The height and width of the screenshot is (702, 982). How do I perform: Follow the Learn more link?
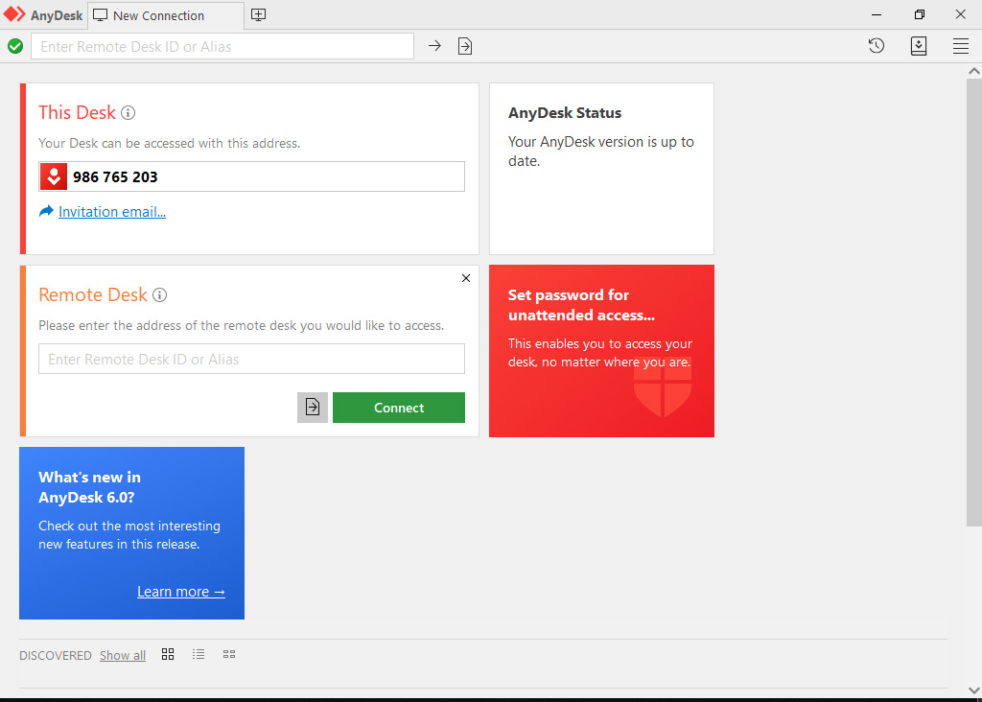(181, 592)
